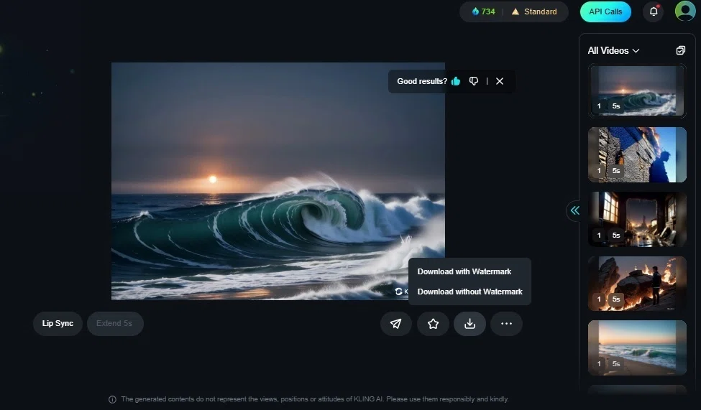Viewport: 701px width, 410px height.
Task: Open the three-dots more options
Action: pyautogui.click(x=506, y=324)
